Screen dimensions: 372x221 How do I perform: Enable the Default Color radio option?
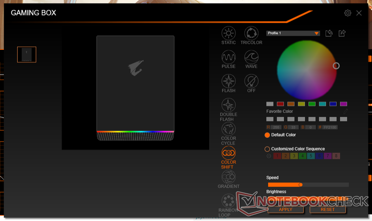coord(267,135)
